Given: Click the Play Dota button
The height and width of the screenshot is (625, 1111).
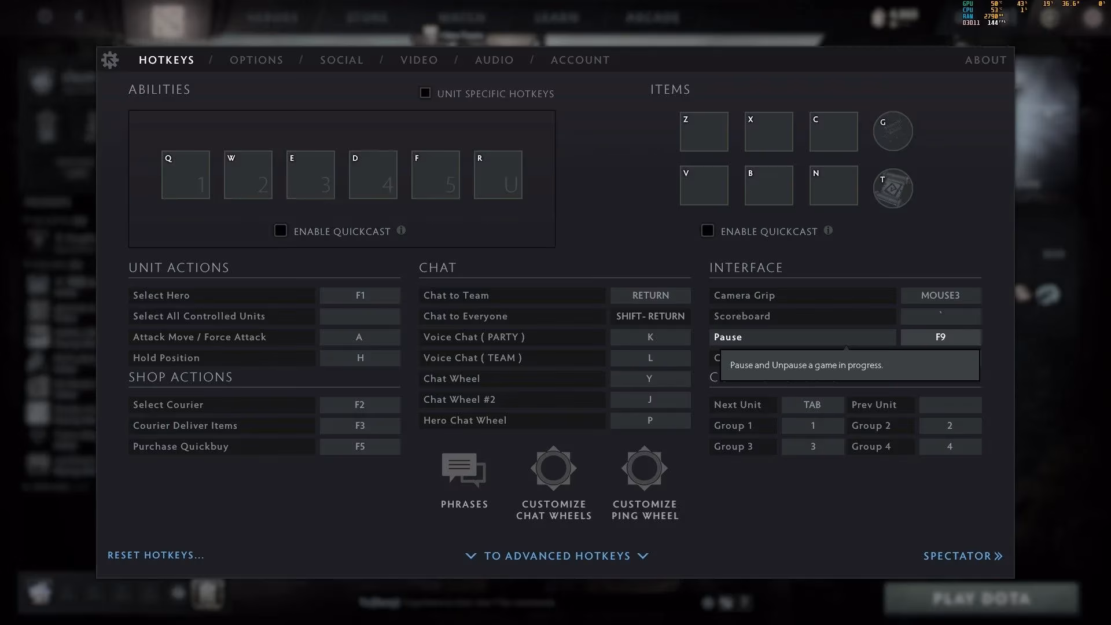Looking at the screenshot, I should pos(982,598).
